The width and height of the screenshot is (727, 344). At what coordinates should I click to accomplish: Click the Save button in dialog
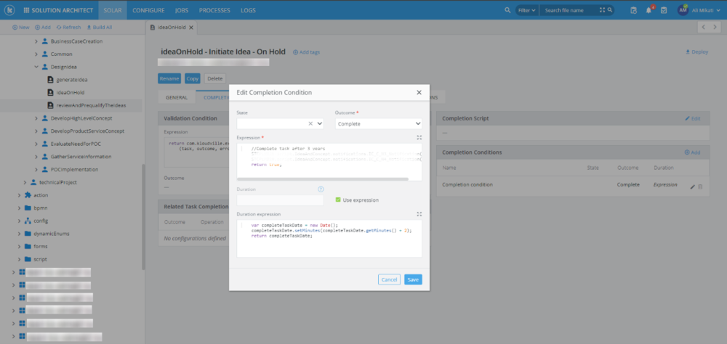click(x=413, y=279)
